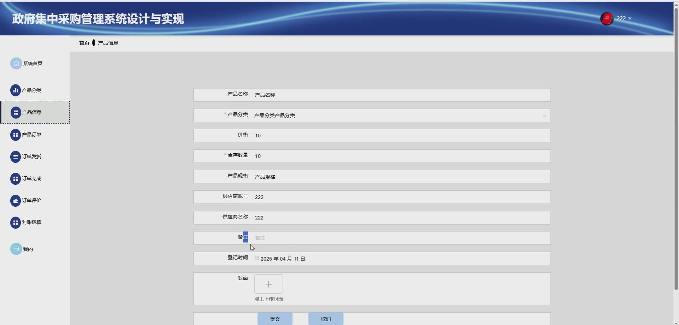679x325 pixels.
Task: Open 我的 menu item
Action: [35, 249]
